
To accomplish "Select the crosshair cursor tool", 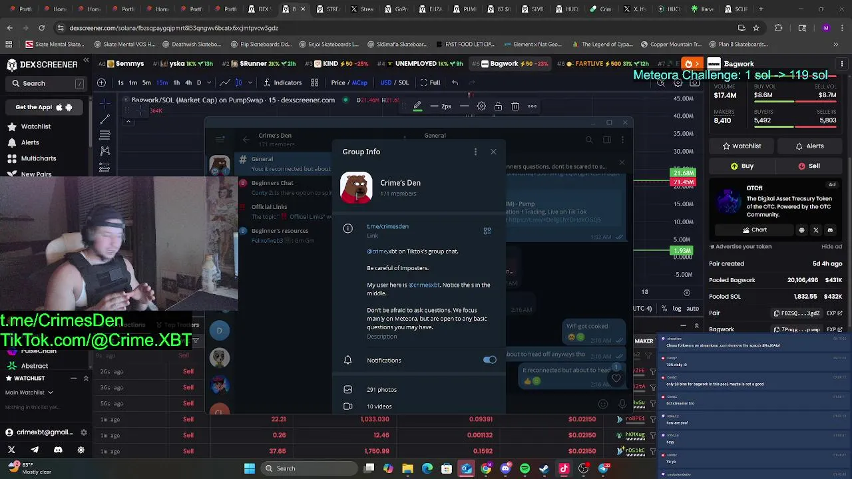I will [105, 103].
